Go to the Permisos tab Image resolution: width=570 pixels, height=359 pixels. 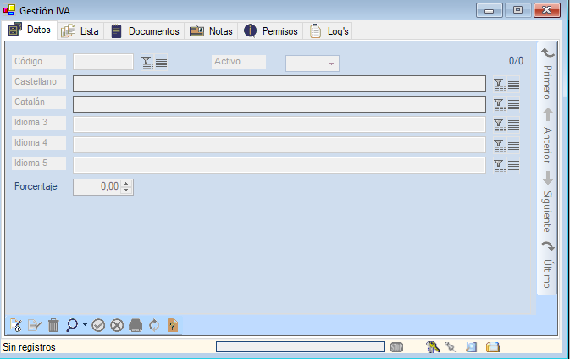(x=271, y=31)
